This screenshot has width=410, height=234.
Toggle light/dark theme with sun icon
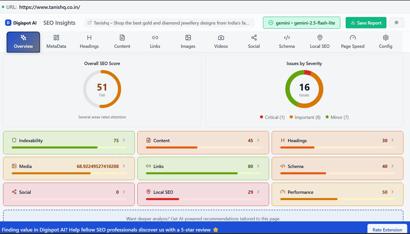[x=396, y=23]
